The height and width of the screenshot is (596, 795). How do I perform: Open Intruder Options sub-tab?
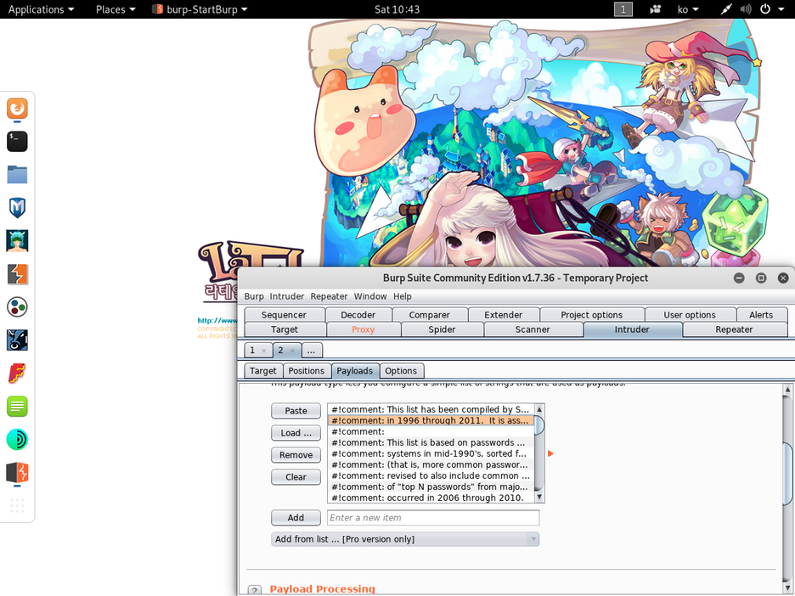(x=401, y=371)
